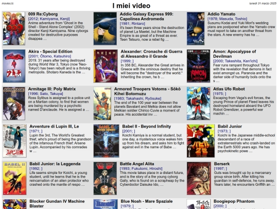The image size is (278, 209).
Task: Click the title Avventure di Lupin III, Le
Action: pos(54,126)
